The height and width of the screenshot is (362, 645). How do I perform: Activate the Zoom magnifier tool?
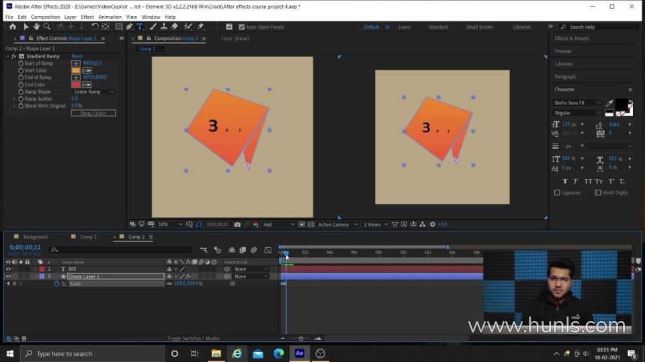pyautogui.click(x=47, y=27)
